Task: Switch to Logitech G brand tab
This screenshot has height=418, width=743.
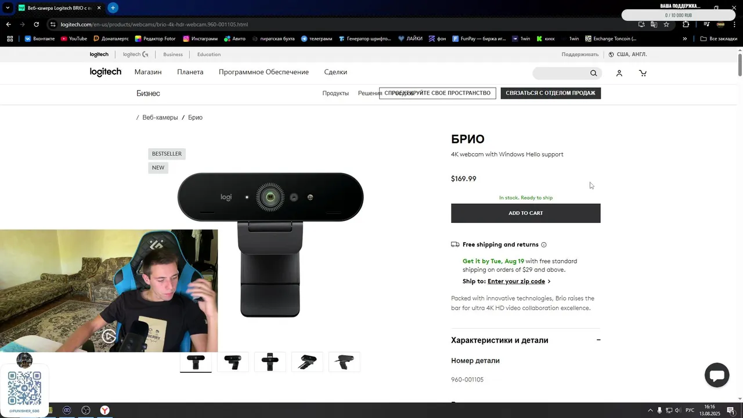Action: coord(135,55)
